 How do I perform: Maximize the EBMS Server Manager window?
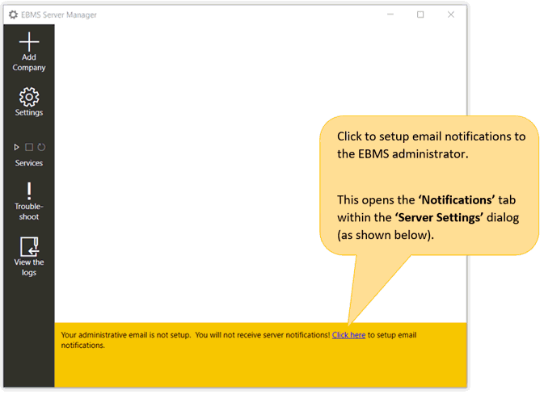click(420, 15)
